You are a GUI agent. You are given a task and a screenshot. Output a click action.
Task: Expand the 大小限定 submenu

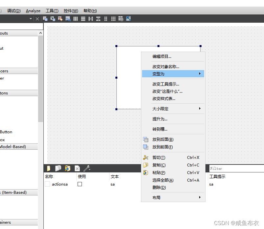[x=173, y=109]
